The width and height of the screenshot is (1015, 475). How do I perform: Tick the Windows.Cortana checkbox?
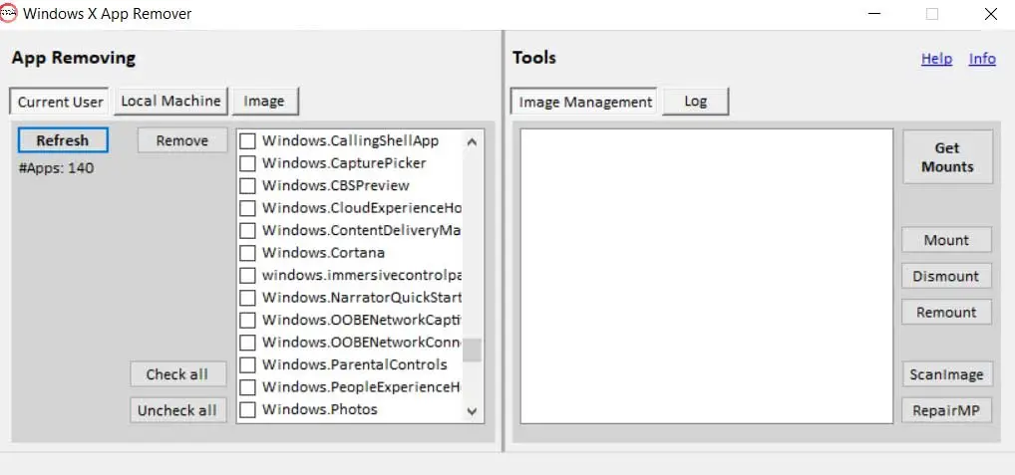click(247, 253)
